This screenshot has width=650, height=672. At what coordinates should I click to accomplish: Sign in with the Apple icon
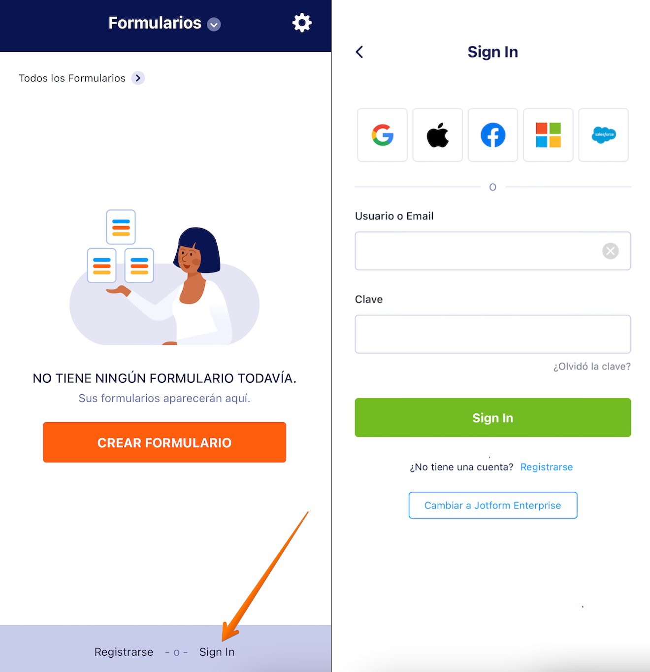click(438, 135)
